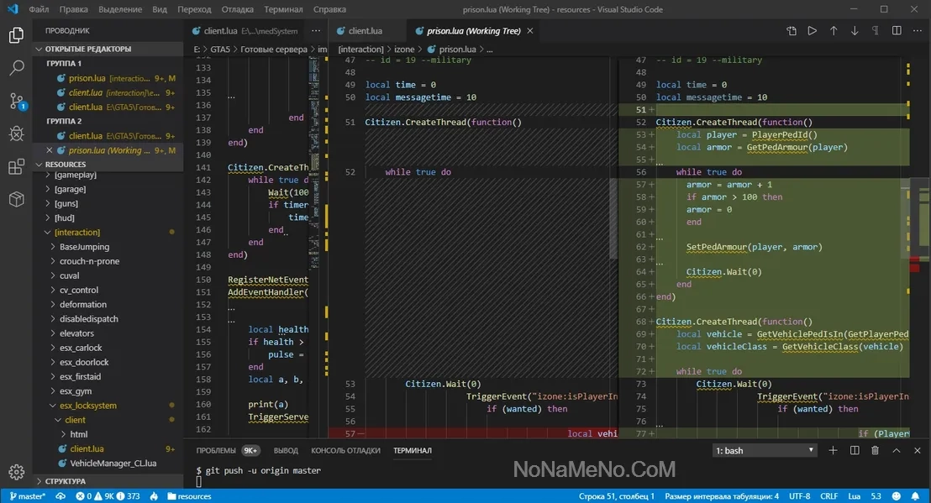The height and width of the screenshot is (503, 931).
Task: Change the CRLF line ending setting
Action: pyautogui.click(x=828, y=496)
